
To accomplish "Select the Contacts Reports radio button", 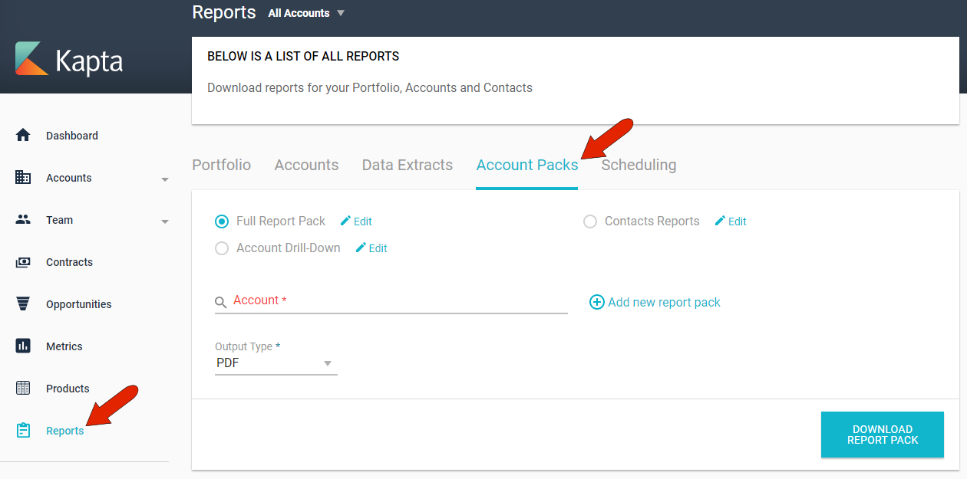I will point(590,221).
